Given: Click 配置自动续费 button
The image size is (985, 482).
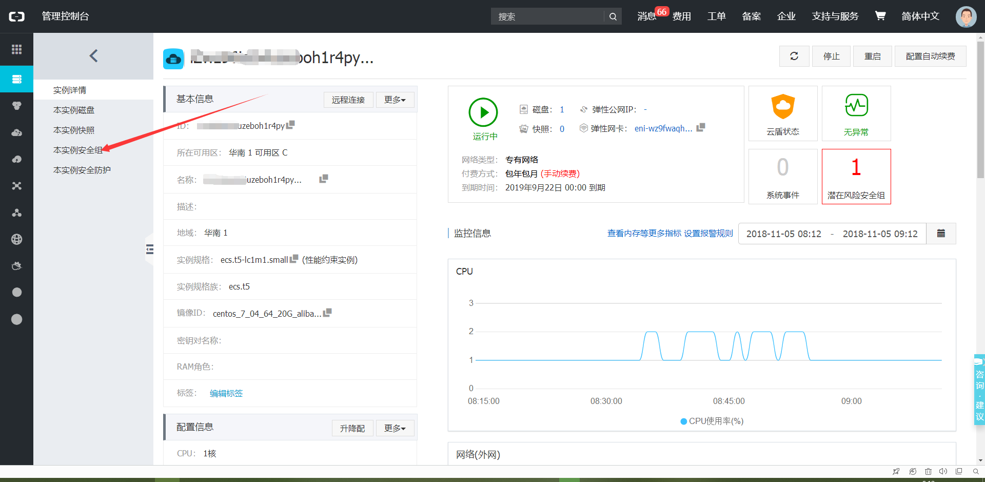Looking at the screenshot, I should (x=930, y=56).
